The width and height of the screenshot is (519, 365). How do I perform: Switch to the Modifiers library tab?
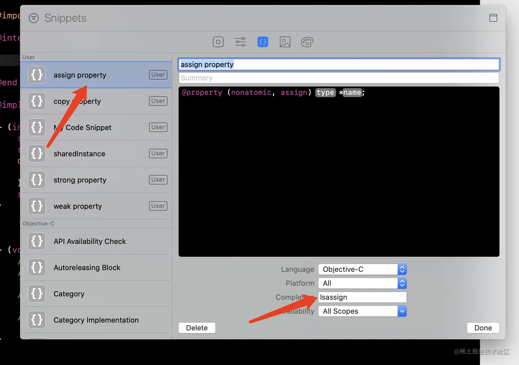click(x=240, y=42)
